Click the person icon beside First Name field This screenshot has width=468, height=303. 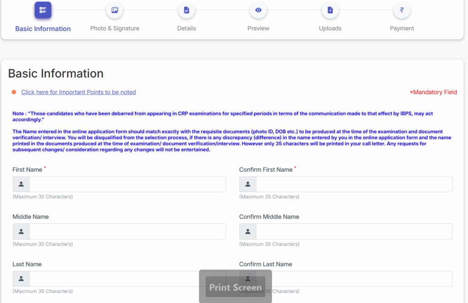pyautogui.click(x=21, y=184)
